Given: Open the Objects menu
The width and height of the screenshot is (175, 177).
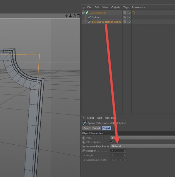Looking at the screenshot, I should [x=116, y=7].
